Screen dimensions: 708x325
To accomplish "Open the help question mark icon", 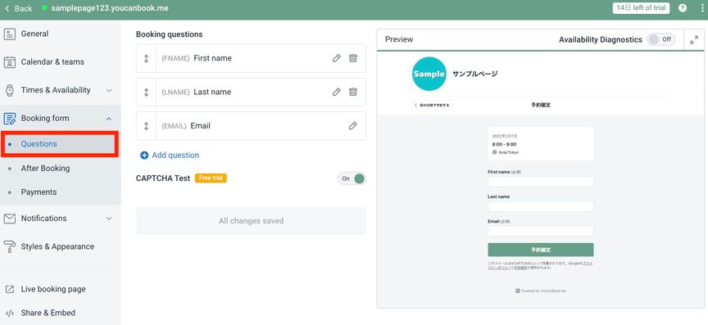I will click(x=683, y=8).
